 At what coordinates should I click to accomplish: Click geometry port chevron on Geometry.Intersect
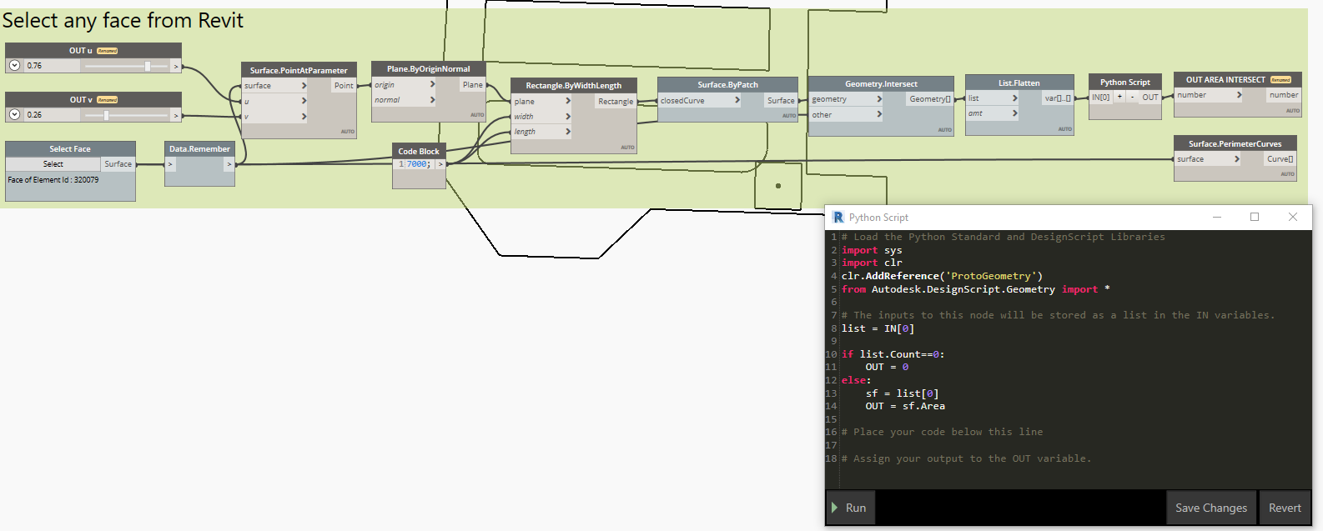pyautogui.click(x=878, y=98)
